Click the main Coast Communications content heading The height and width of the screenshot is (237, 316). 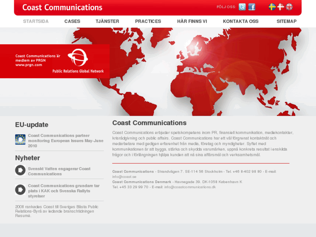pos(150,123)
